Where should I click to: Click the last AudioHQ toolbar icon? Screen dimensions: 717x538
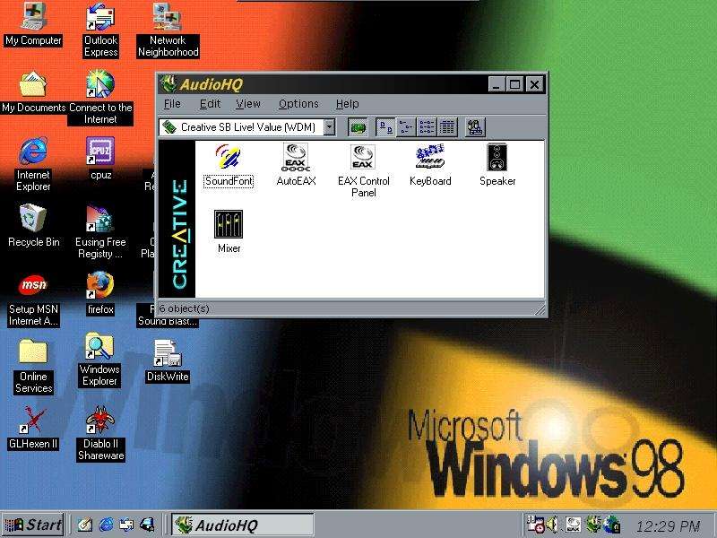point(475,127)
